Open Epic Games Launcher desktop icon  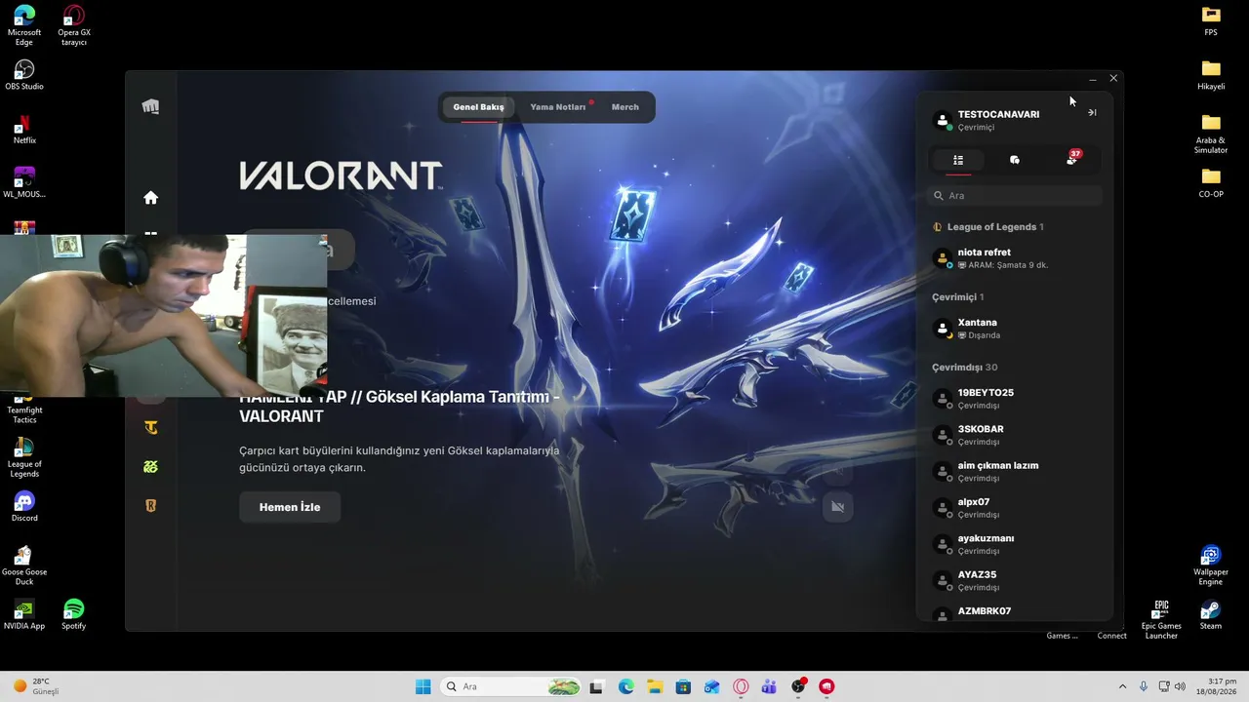pyautogui.click(x=1161, y=619)
